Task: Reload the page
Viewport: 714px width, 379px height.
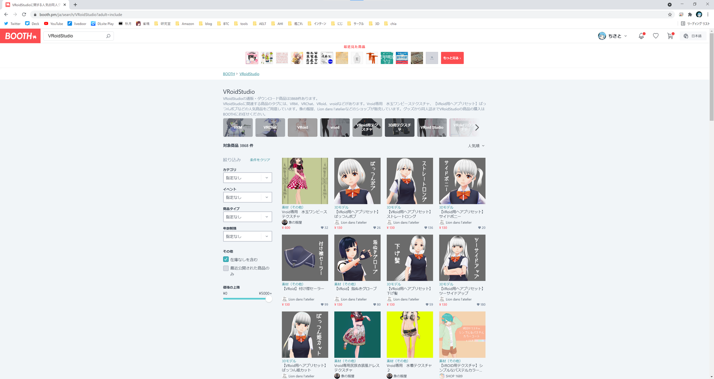Action: (x=24, y=14)
